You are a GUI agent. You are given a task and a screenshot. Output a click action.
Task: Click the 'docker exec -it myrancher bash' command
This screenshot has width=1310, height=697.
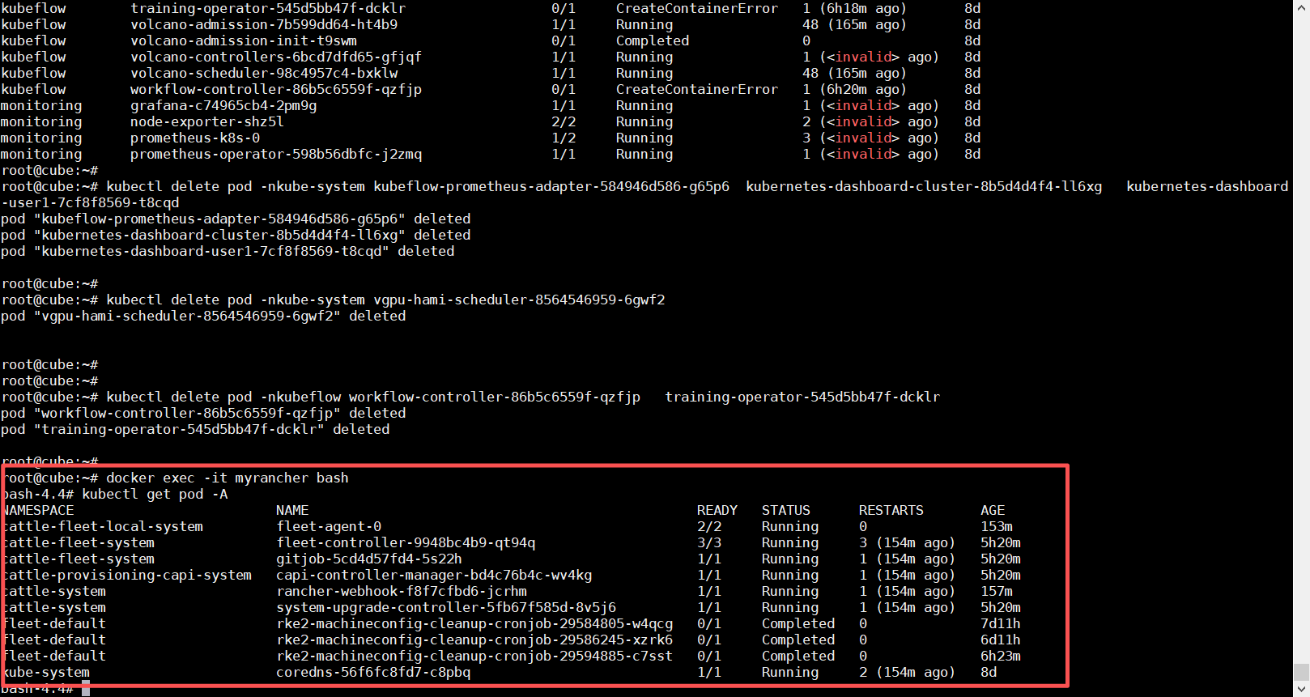(x=228, y=478)
